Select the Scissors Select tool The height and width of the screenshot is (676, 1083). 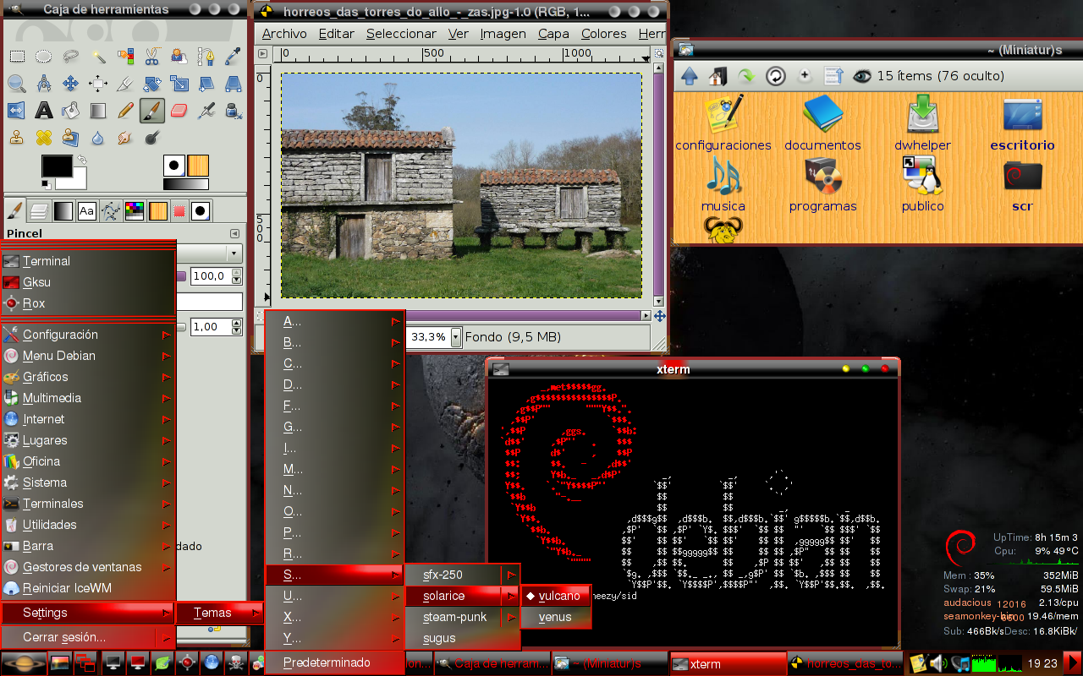point(152,57)
